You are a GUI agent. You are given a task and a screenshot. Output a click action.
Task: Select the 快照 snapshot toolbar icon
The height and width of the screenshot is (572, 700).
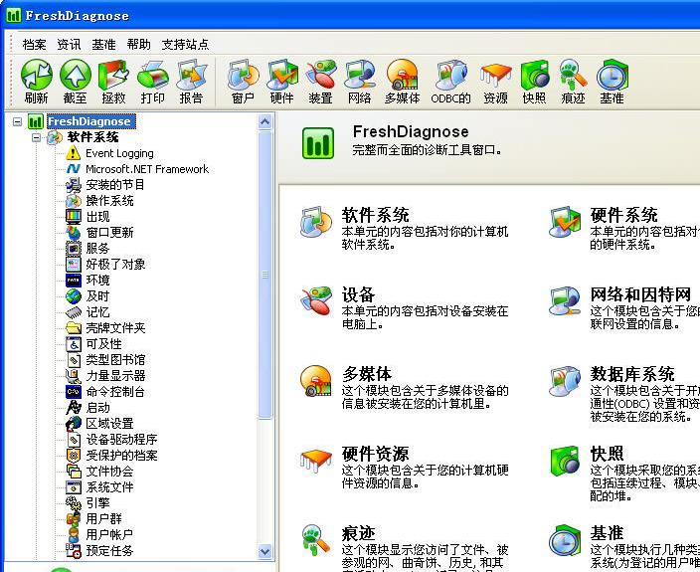534,75
